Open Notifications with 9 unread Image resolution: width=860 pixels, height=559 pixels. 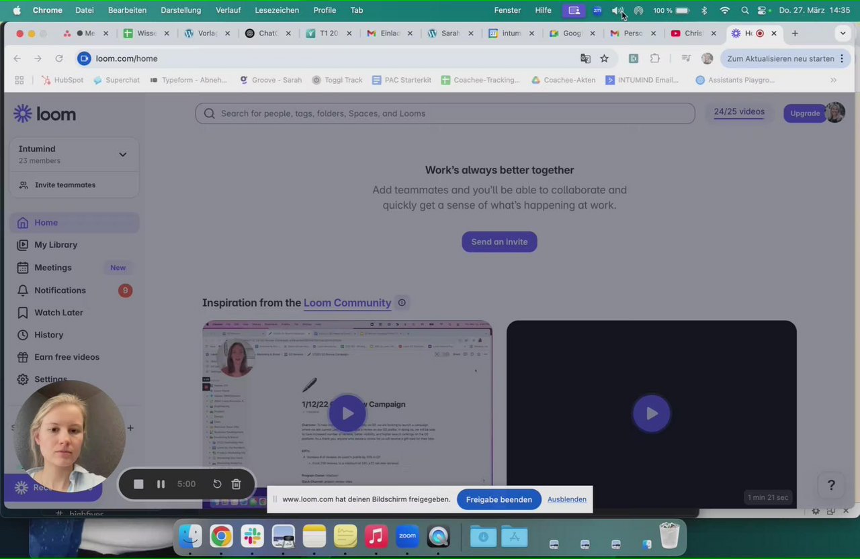pos(74,291)
